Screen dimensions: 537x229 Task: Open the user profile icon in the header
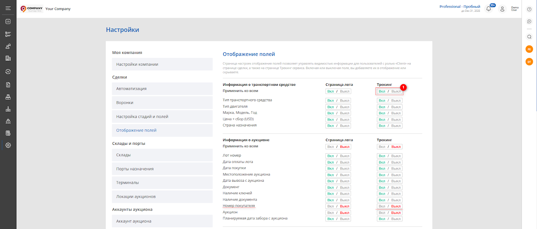pyautogui.click(x=502, y=9)
